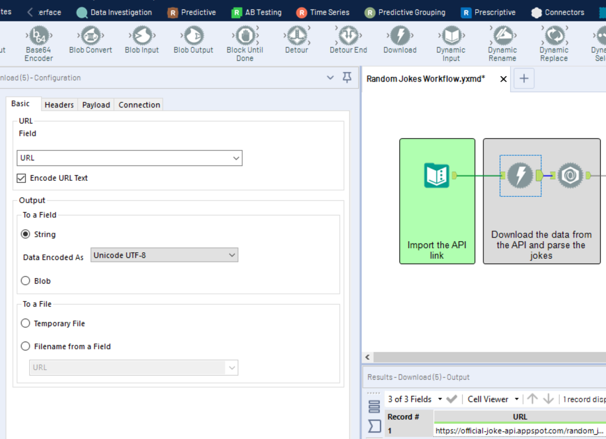Image resolution: width=606 pixels, height=439 pixels.
Task: Open the 3 of 3 Fields dropdown
Action: [x=414, y=399]
